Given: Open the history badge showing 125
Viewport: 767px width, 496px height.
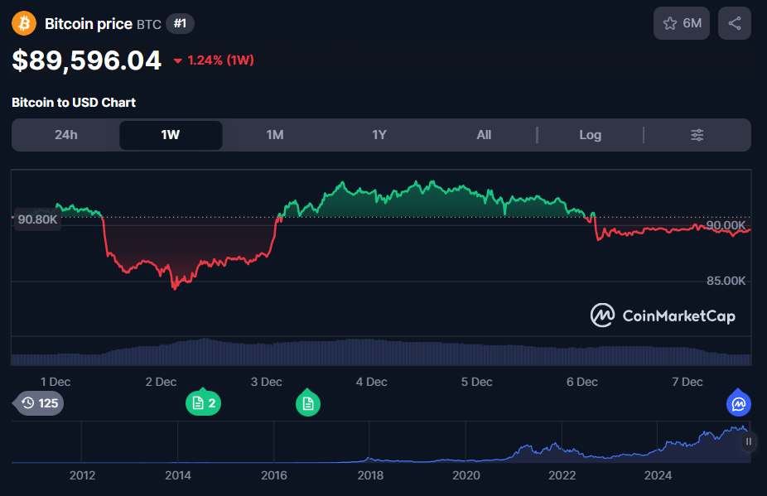Looking at the screenshot, I should (39, 403).
